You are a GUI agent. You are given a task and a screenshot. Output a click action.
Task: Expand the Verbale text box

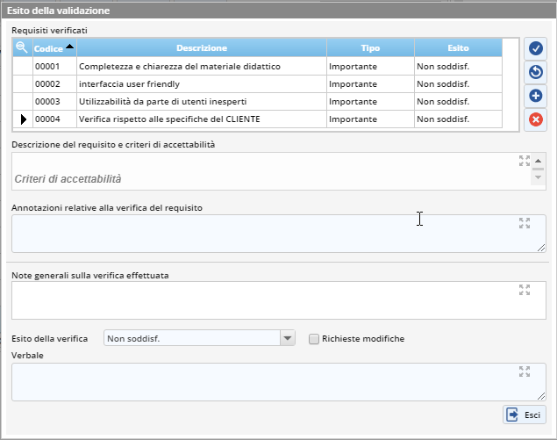point(525,371)
